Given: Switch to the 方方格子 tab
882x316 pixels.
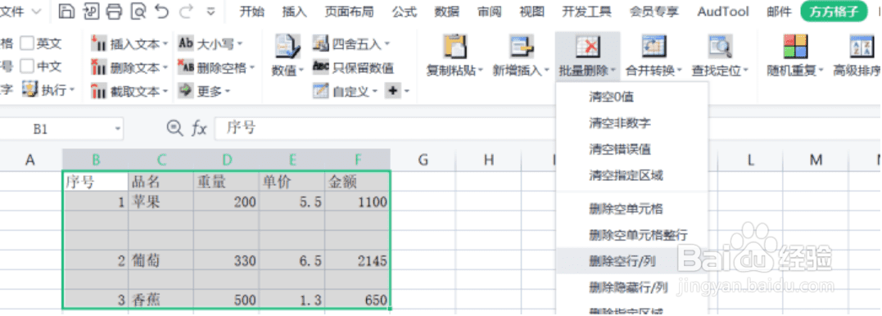Looking at the screenshot, I should 834,11.
